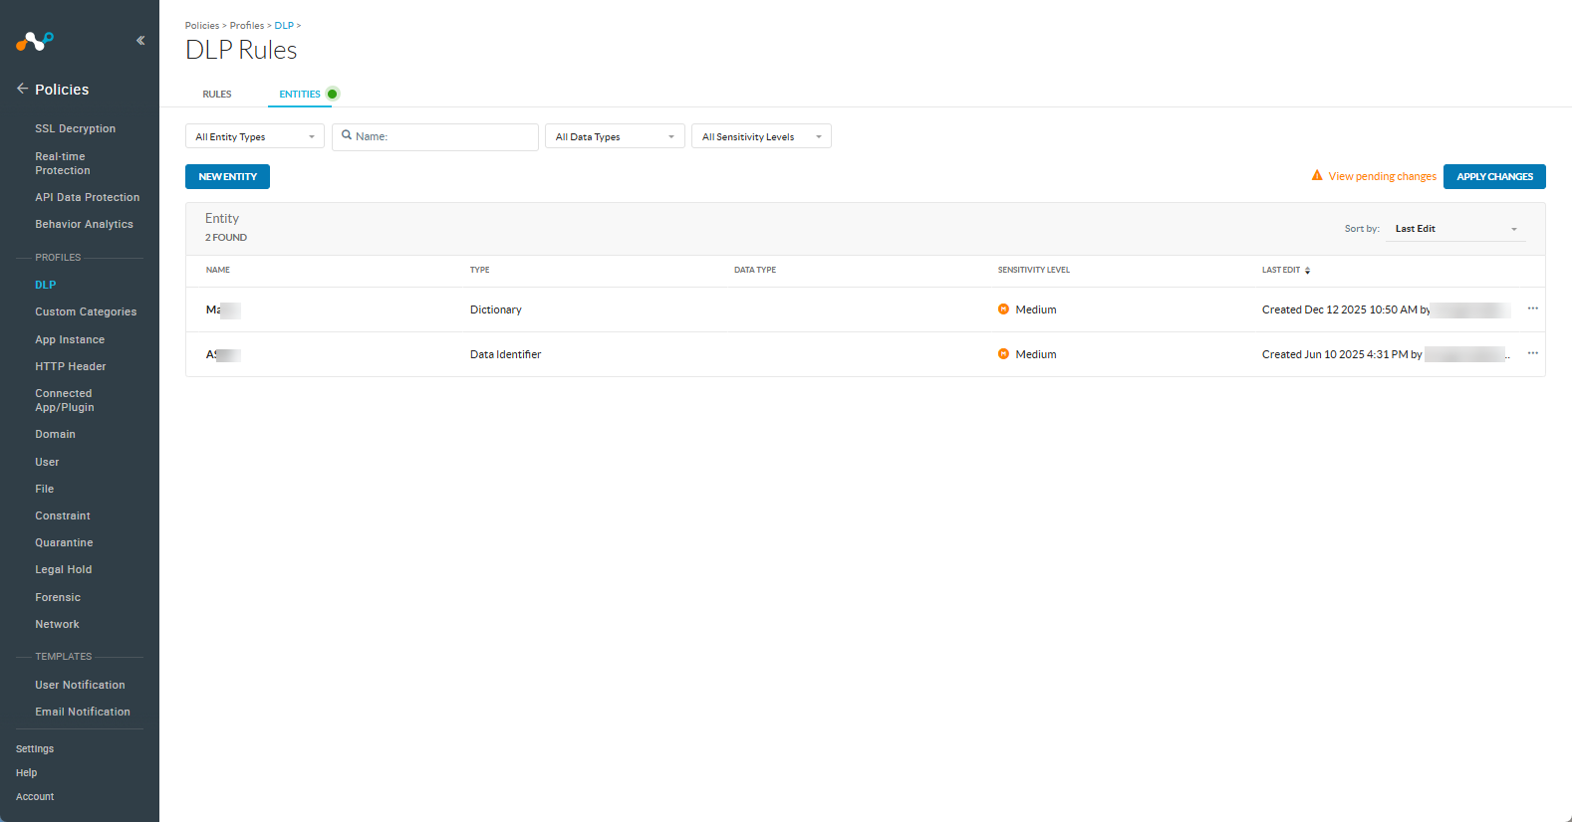1572x822 pixels.
Task: Click the search magnifier icon in Name field
Action: (347, 135)
